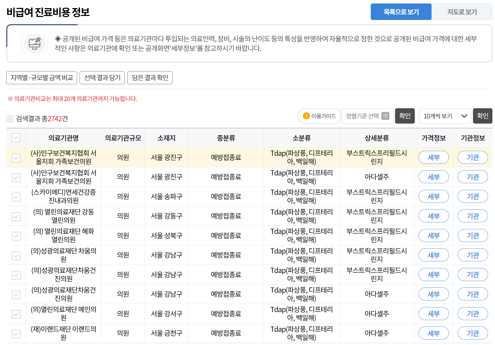Viewport: 495px width, 345px height.
Task: Click the 서울 성북구 location cell
Action: coord(167,236)
